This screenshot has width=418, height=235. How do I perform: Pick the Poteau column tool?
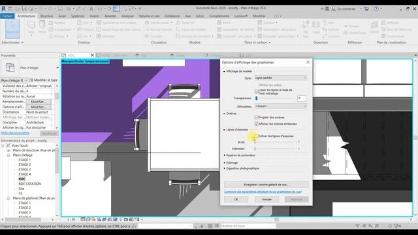click(57, 36)
